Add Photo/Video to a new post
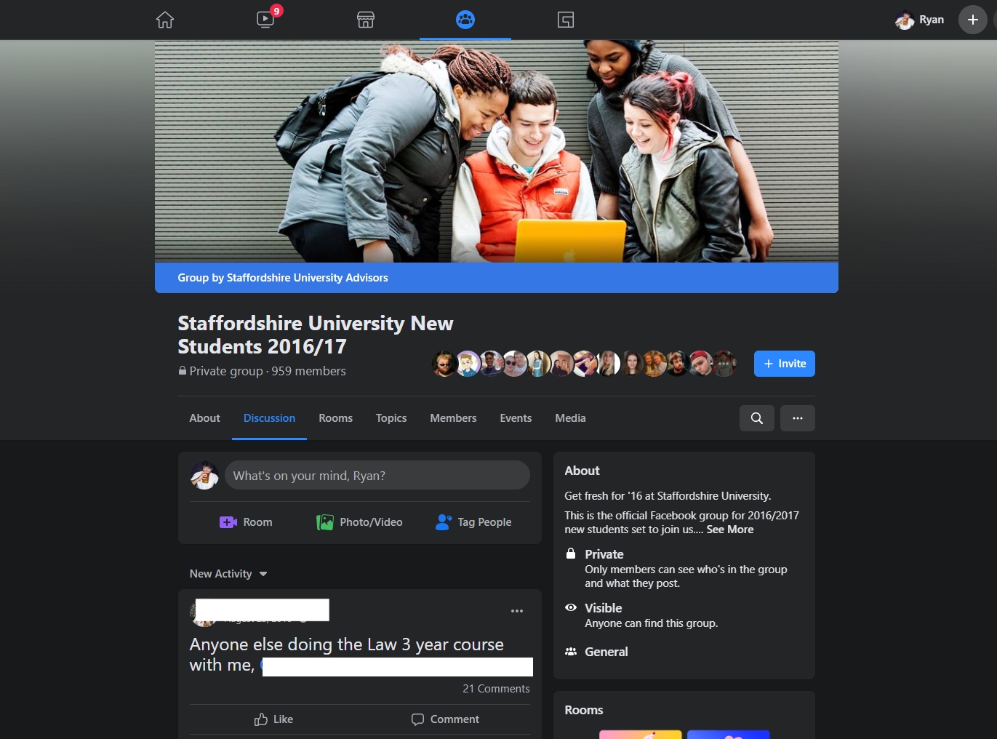997x739 pixels. pos(359,522)
